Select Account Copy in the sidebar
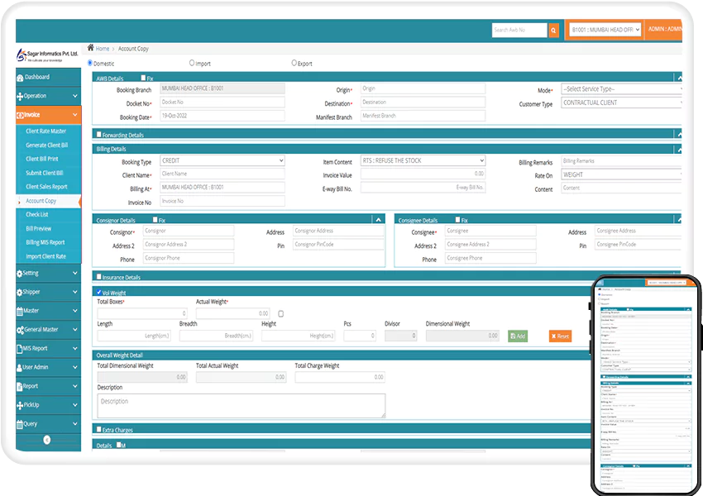This screenshot has width=703, height=496. click(41, 201)
